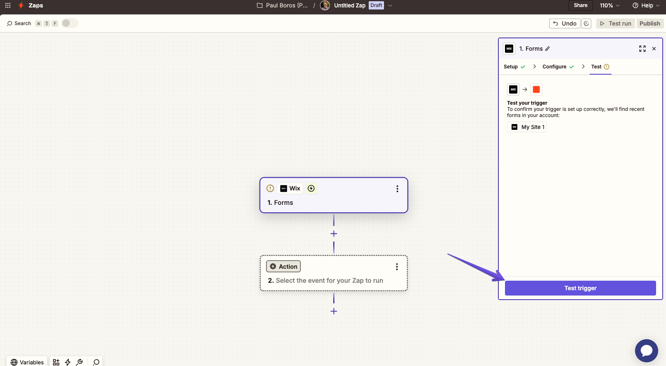Click the Publish button
This screenshot has width=666, height=366.
click(x=650, y=23)
